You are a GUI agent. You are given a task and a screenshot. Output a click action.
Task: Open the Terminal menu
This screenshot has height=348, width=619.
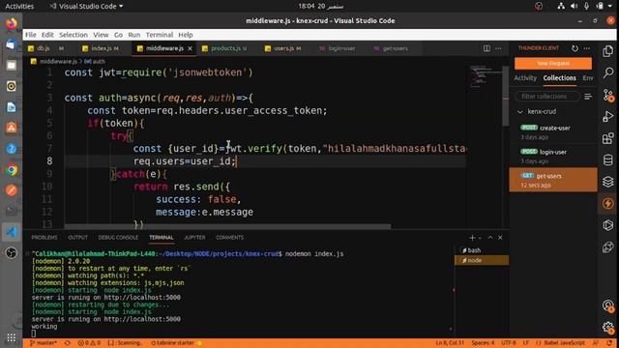point(159,35)
